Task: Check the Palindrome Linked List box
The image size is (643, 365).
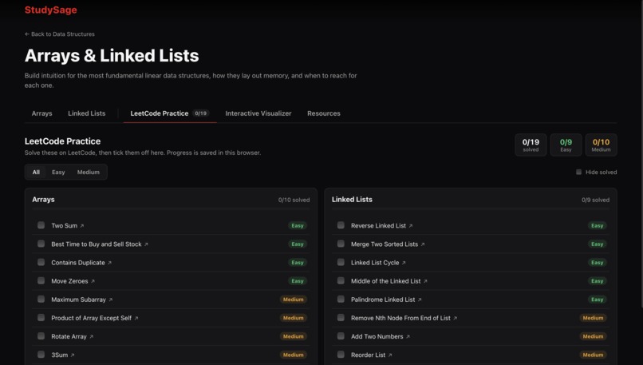Action: point(341,299)
